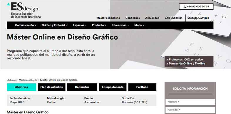Viewport: 231px width, 114px height.
Task: Open LAB ESdesign link
Action: [174, 18]
